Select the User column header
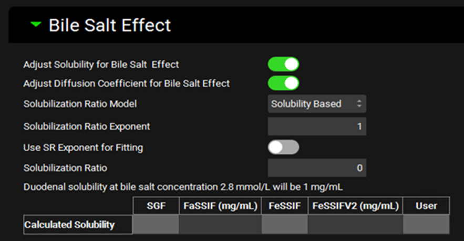Screen dimensions: 464x241 click(426, 206)
